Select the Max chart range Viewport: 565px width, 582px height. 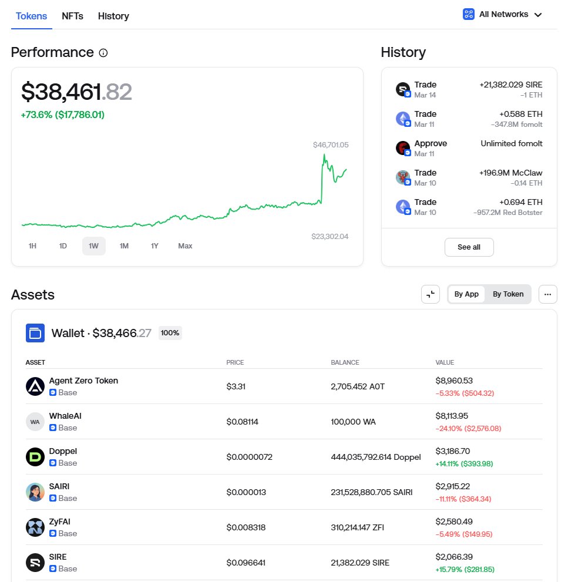(185, 245)
